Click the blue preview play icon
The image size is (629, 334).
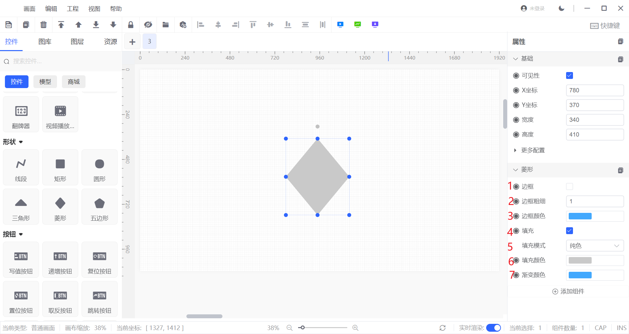click(x=340, y=25)
